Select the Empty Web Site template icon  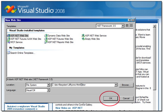tap(83, 39)
